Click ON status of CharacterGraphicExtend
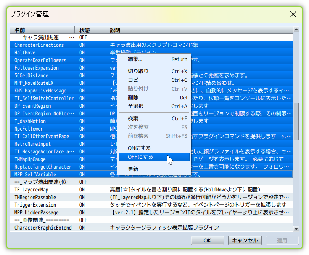The height and width of the screenshot is (255, 309). point(82,228)
